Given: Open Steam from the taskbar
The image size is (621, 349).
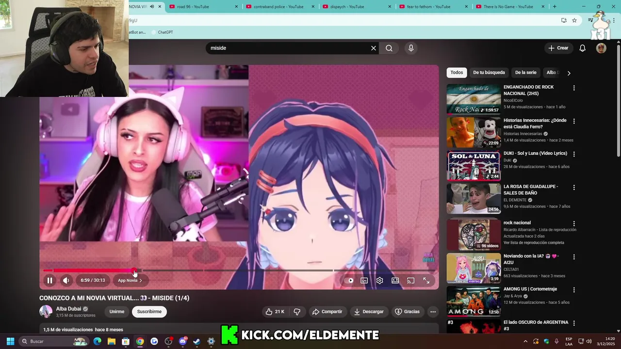Looking at the screenshot, I should point(196,341).
